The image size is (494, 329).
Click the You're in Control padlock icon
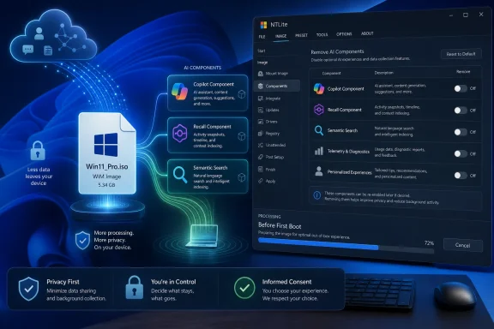click(x=135, y=287)
